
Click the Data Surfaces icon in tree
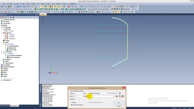point(4,63)
